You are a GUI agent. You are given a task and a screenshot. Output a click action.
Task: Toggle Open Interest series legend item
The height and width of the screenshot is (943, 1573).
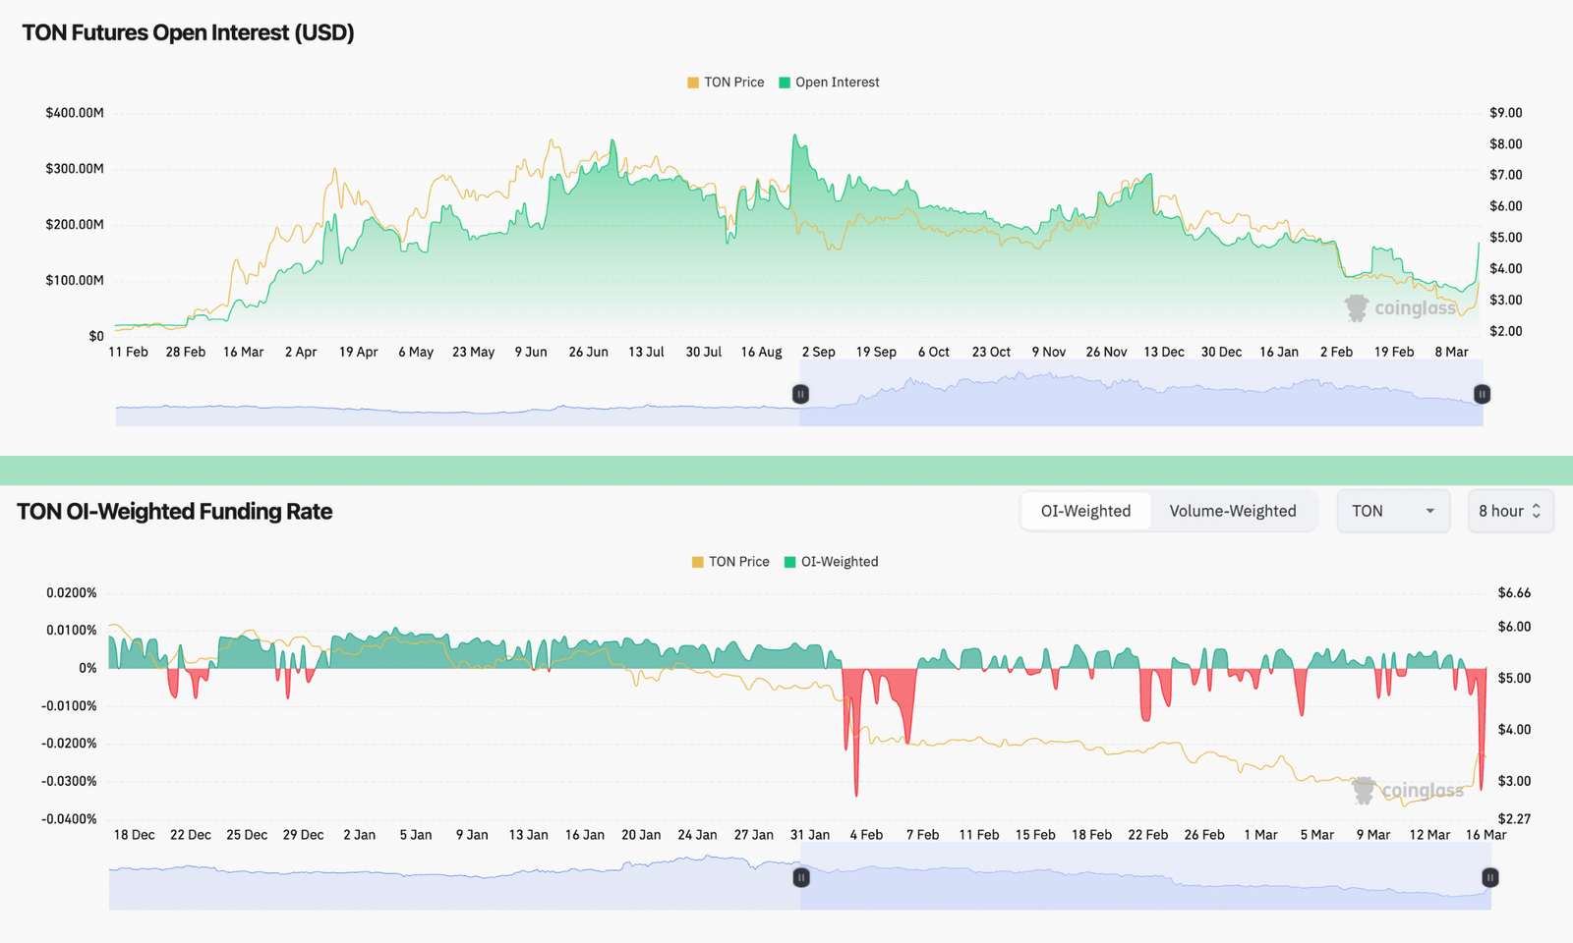829,83
